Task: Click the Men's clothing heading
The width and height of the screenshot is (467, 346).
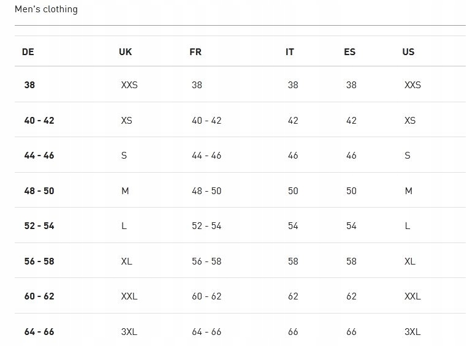Action: (x=46, y=9)
